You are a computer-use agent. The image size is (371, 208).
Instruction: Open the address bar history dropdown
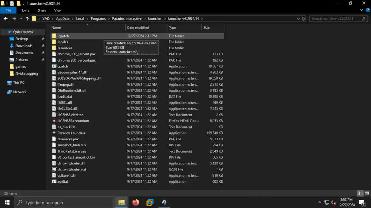click(298, 18)
